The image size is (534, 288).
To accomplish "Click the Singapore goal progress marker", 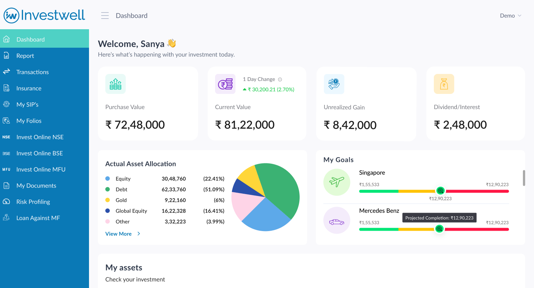I will pyautogui.click(x=441, y=191).
